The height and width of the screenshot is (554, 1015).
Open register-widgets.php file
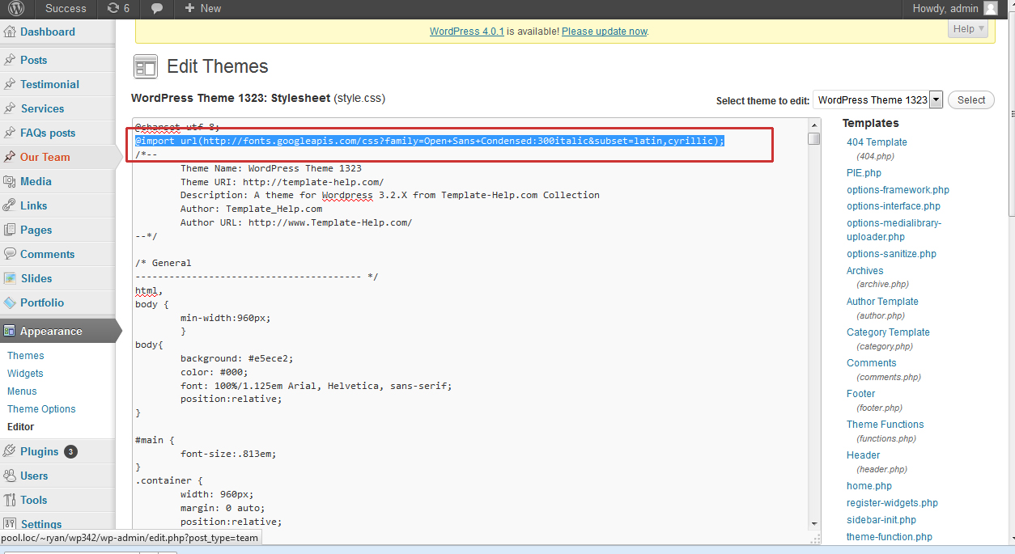coord(892,503)
